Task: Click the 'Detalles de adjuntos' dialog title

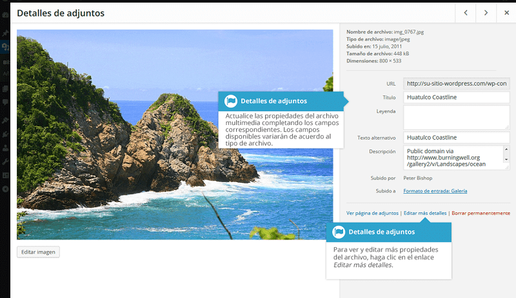Action: point(61,13)
